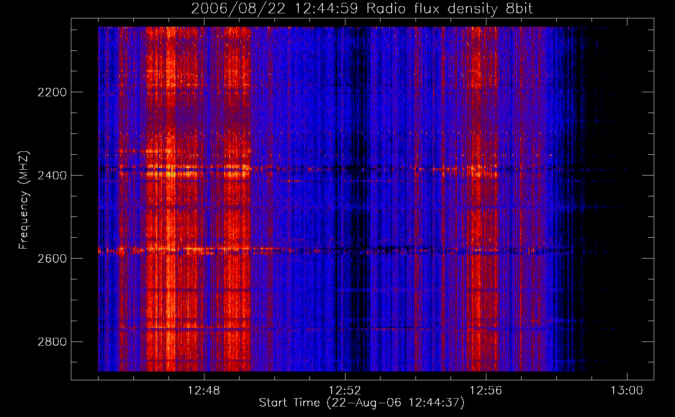Image resolution: width=675 pixels, height=417 pixels.
Task: Select the 'Frequency (MHZ)' y-axis label
Action: point(24,200)
